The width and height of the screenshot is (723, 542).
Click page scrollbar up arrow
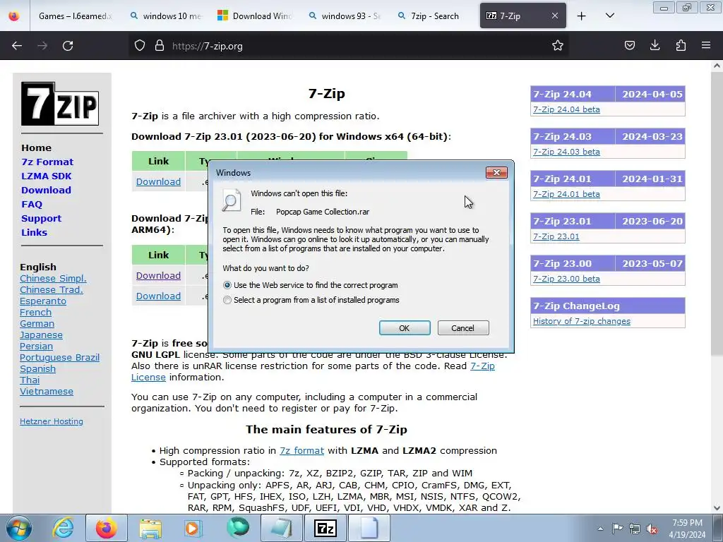pos(717,66)
